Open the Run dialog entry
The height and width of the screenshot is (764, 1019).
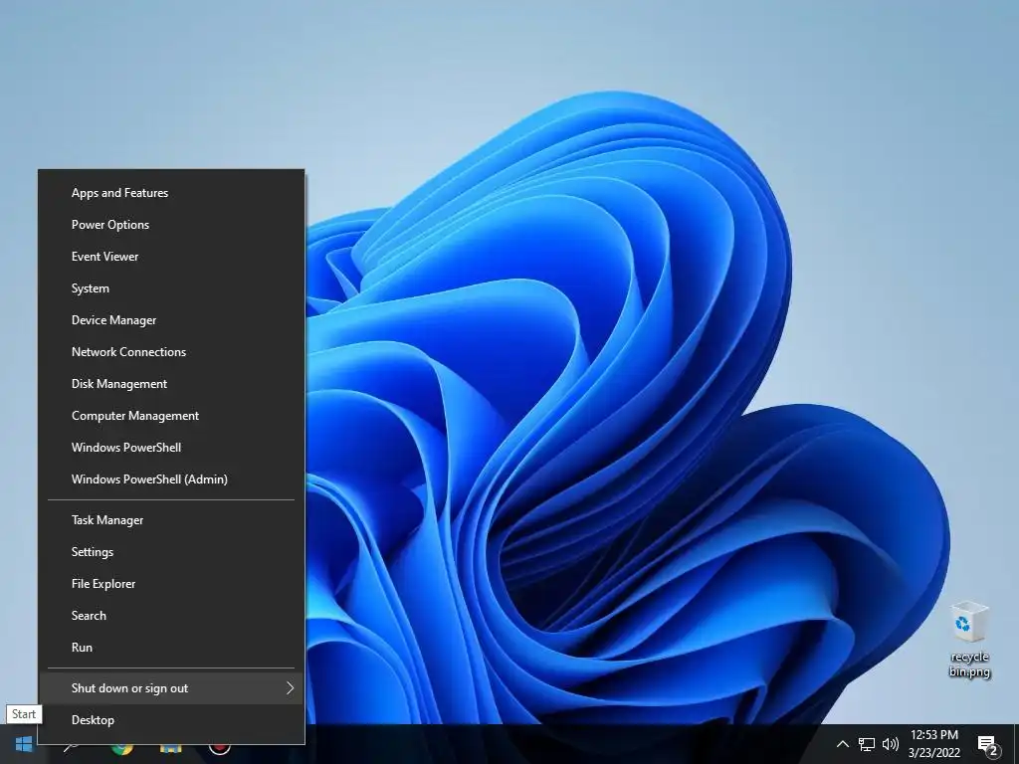coord(171,648)
